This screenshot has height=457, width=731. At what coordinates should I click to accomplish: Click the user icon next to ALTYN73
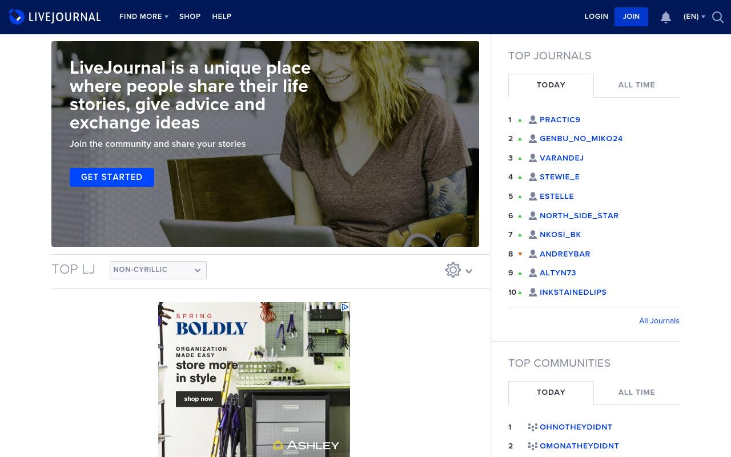(533, 273)
